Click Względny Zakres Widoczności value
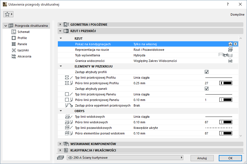247x164 pixels. 155,61
